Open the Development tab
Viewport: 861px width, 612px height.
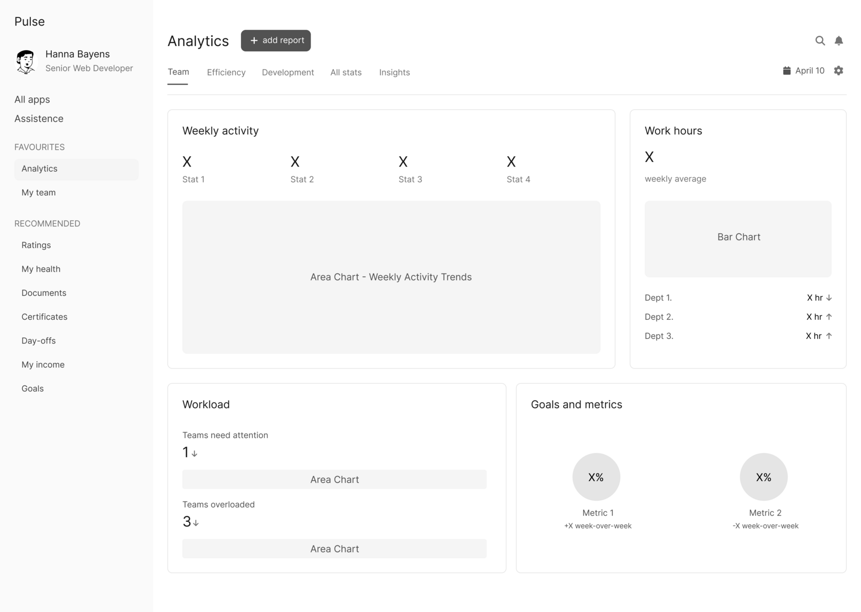tap(288, 72)
